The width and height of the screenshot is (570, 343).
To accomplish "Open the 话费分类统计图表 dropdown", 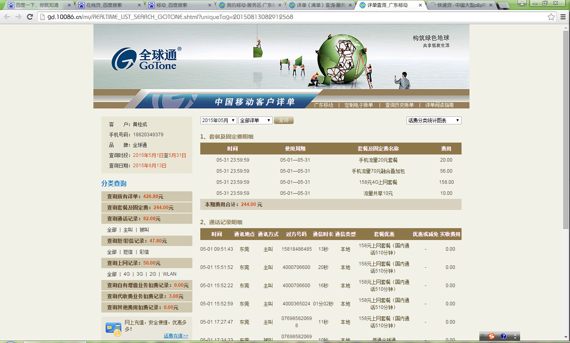I will click(x=434, y=120).
